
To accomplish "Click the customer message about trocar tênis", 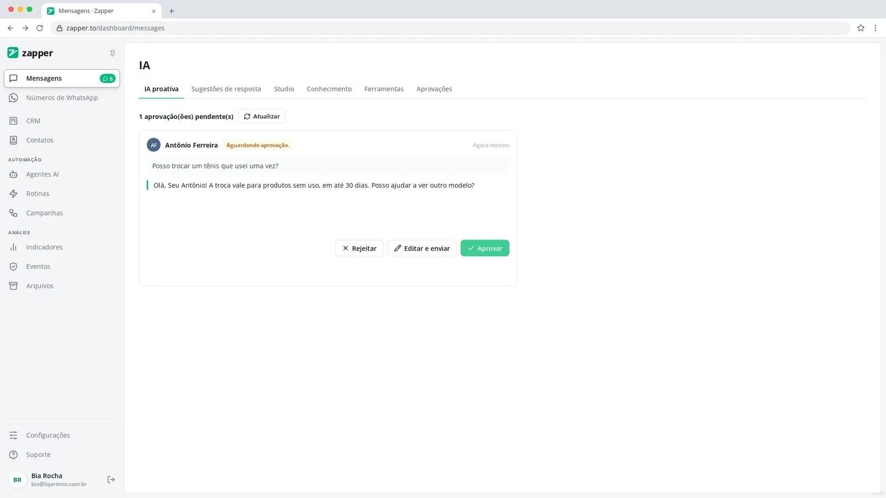I will (x=328, y=166).
